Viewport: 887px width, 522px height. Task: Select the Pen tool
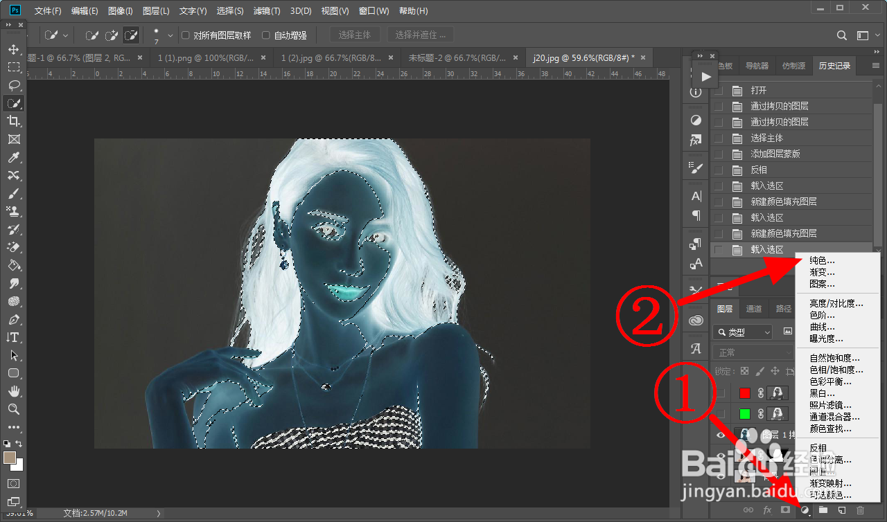tap(13, 320)
